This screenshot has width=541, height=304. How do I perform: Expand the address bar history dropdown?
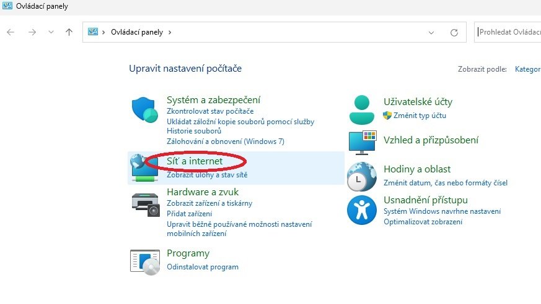pos(431,33)
